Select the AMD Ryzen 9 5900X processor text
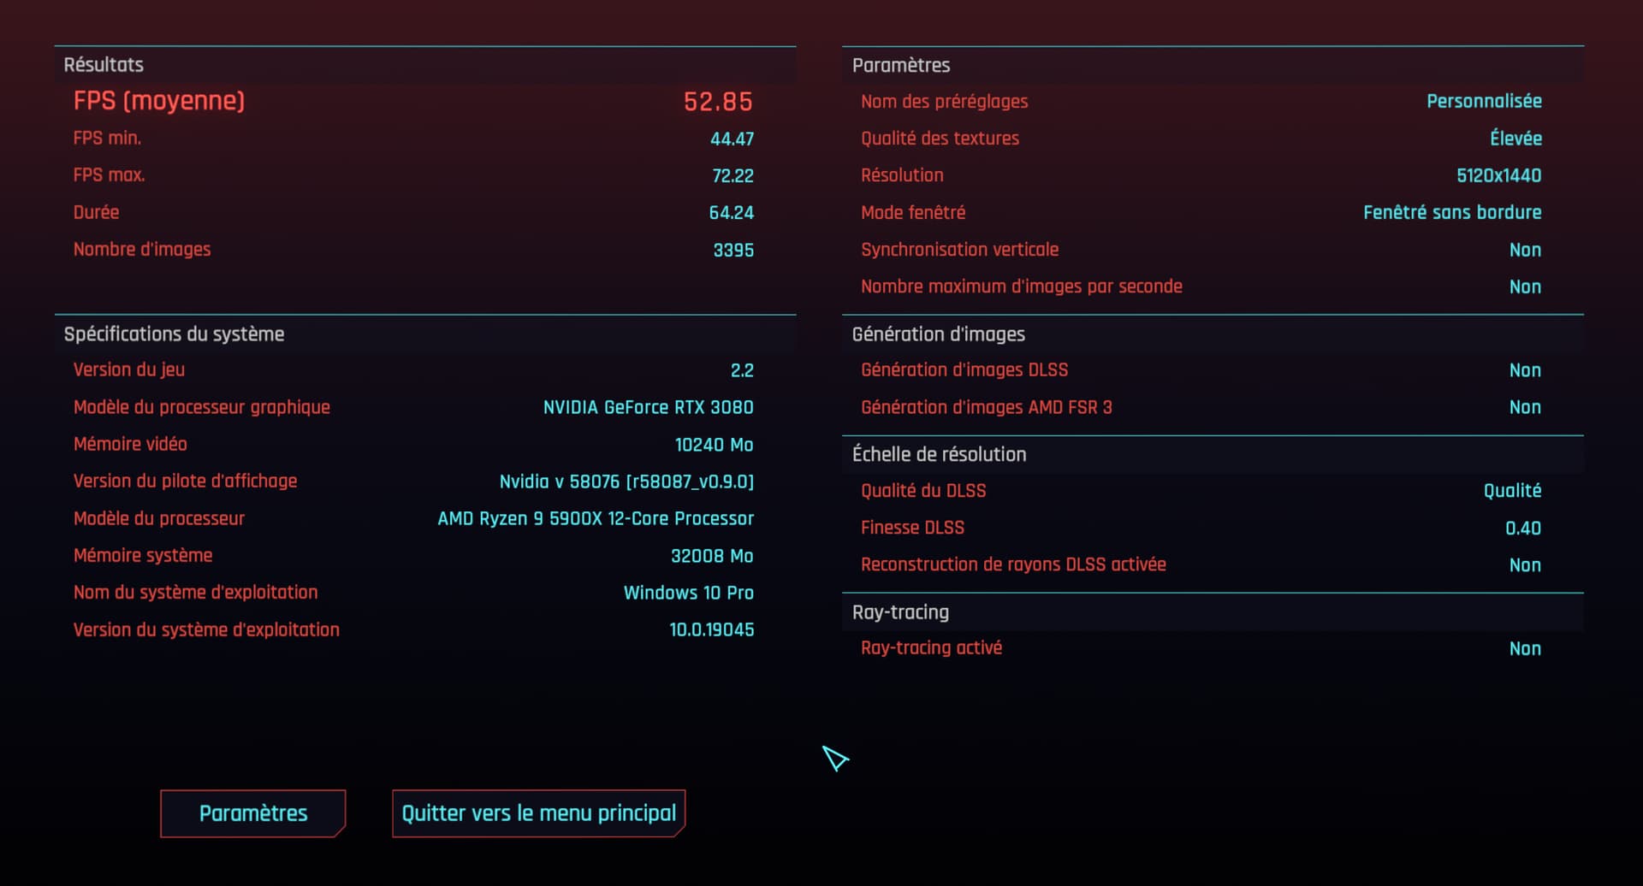This screenshot has width=1643, height=886. coord(596,519)
